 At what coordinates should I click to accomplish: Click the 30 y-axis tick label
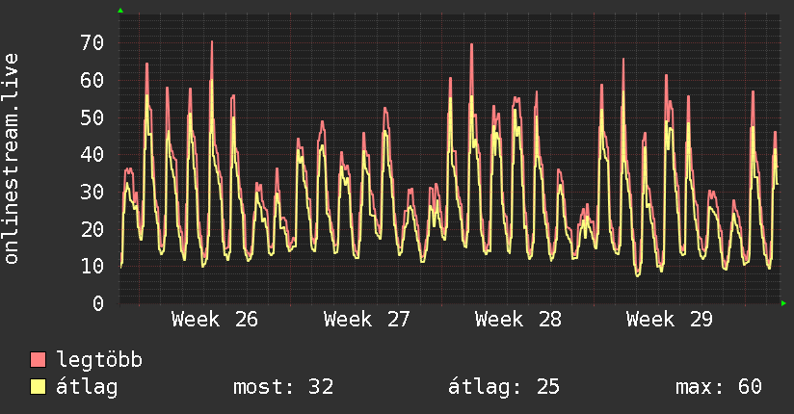coord(93,192)
